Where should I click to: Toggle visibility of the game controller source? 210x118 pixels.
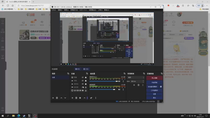coord(83,87)
